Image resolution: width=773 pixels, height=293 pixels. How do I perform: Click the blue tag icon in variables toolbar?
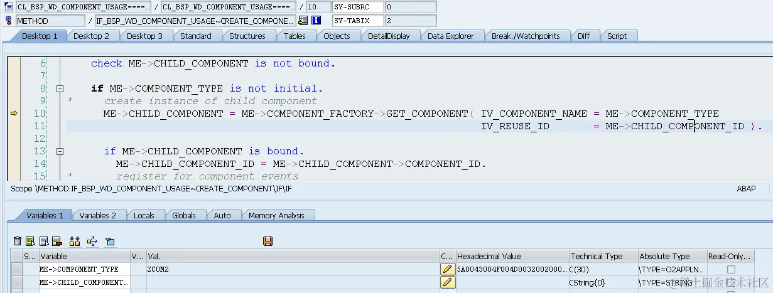tap(110, 241)
